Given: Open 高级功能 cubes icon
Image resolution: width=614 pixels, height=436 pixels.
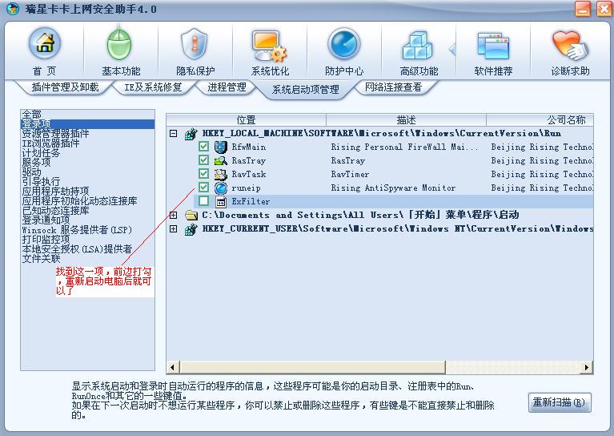Looking at the screenshot, I should click(x=418, y=45).
